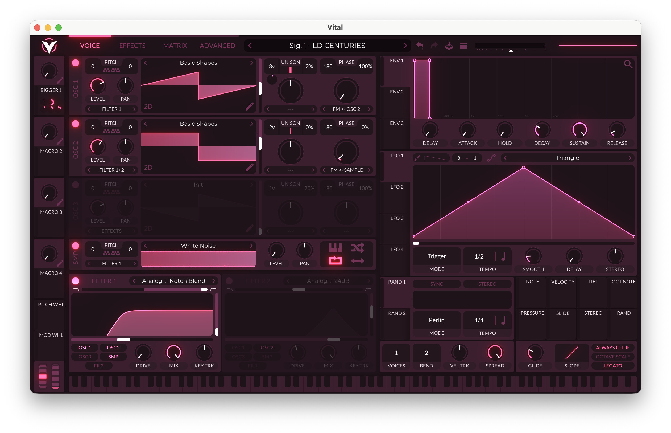Toggle the LEGATO button
The image size is (671, 433).
612,366
